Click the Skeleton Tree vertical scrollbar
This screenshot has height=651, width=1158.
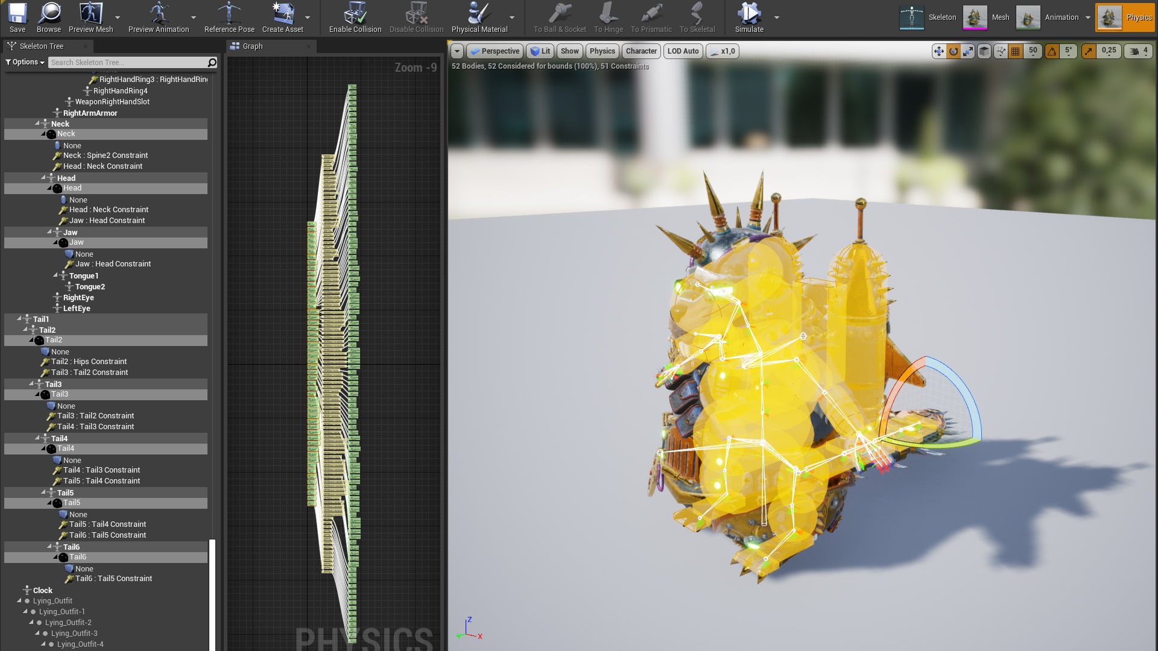pyautogui.click(x=212, y=594)
